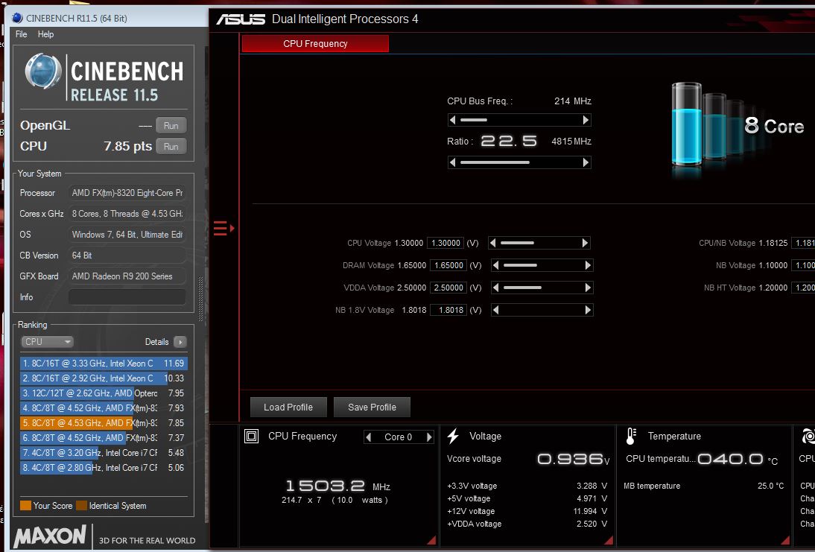
Task: Select ranking row 7. 4C/8T @ 3.20 GHz
Action: 104,453
